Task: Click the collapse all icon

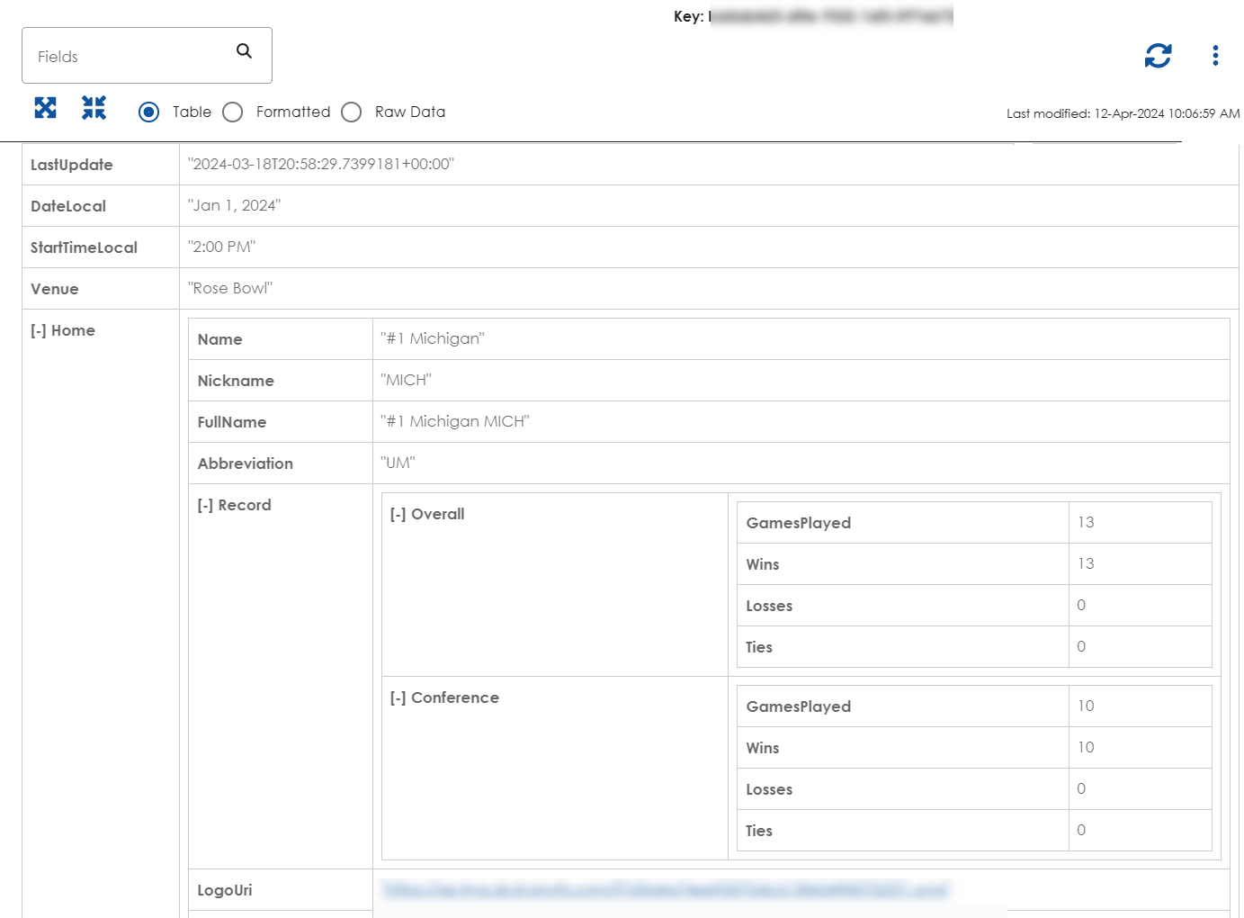Action: (x=94, y=108)
